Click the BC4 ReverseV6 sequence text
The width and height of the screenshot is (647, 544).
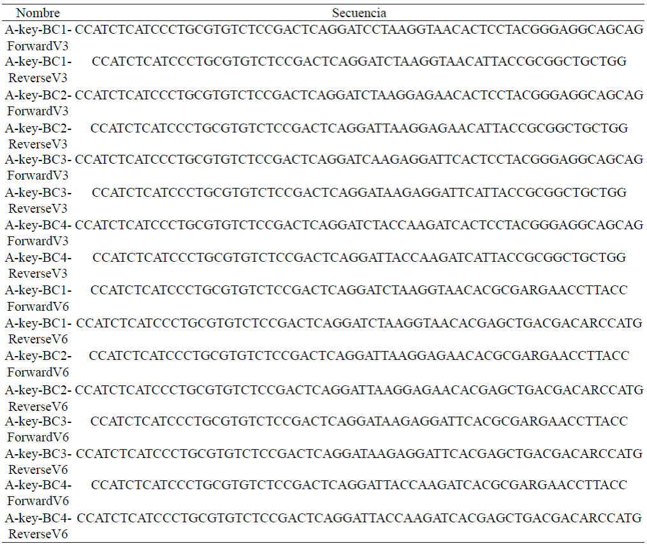tap(359, 518)
